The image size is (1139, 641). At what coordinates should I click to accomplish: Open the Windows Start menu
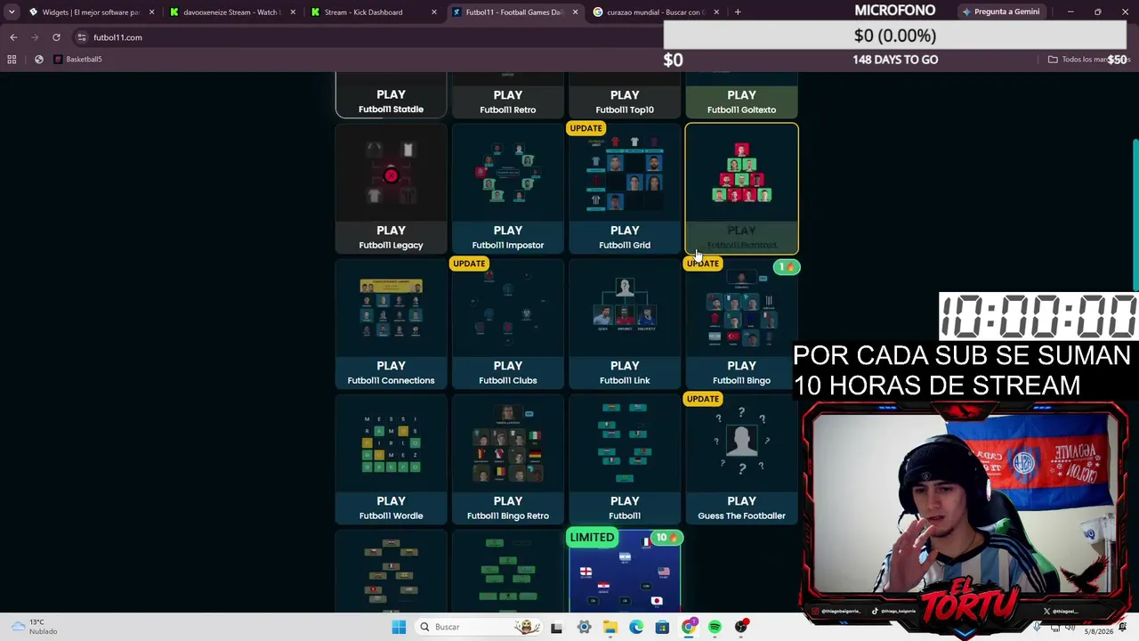click(x=399, y=627)
